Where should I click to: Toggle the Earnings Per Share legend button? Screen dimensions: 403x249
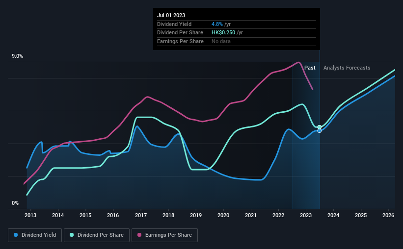164,235
